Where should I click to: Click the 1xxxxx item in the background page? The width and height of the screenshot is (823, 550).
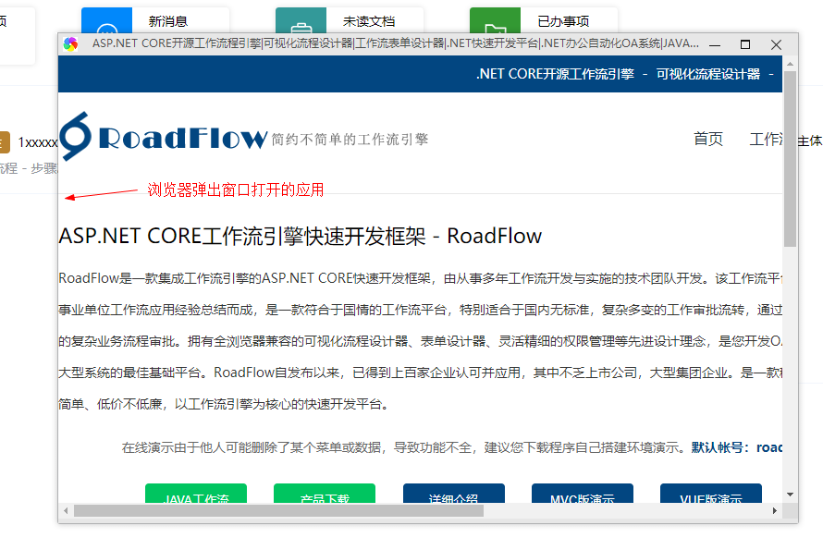click(x=38, y=142)
